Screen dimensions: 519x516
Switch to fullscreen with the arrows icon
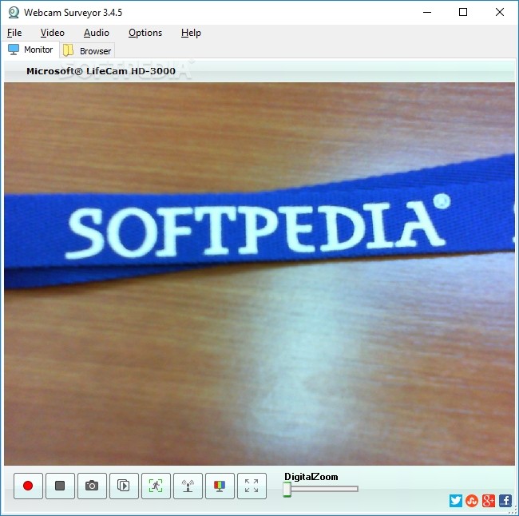[x=252, y=486]
